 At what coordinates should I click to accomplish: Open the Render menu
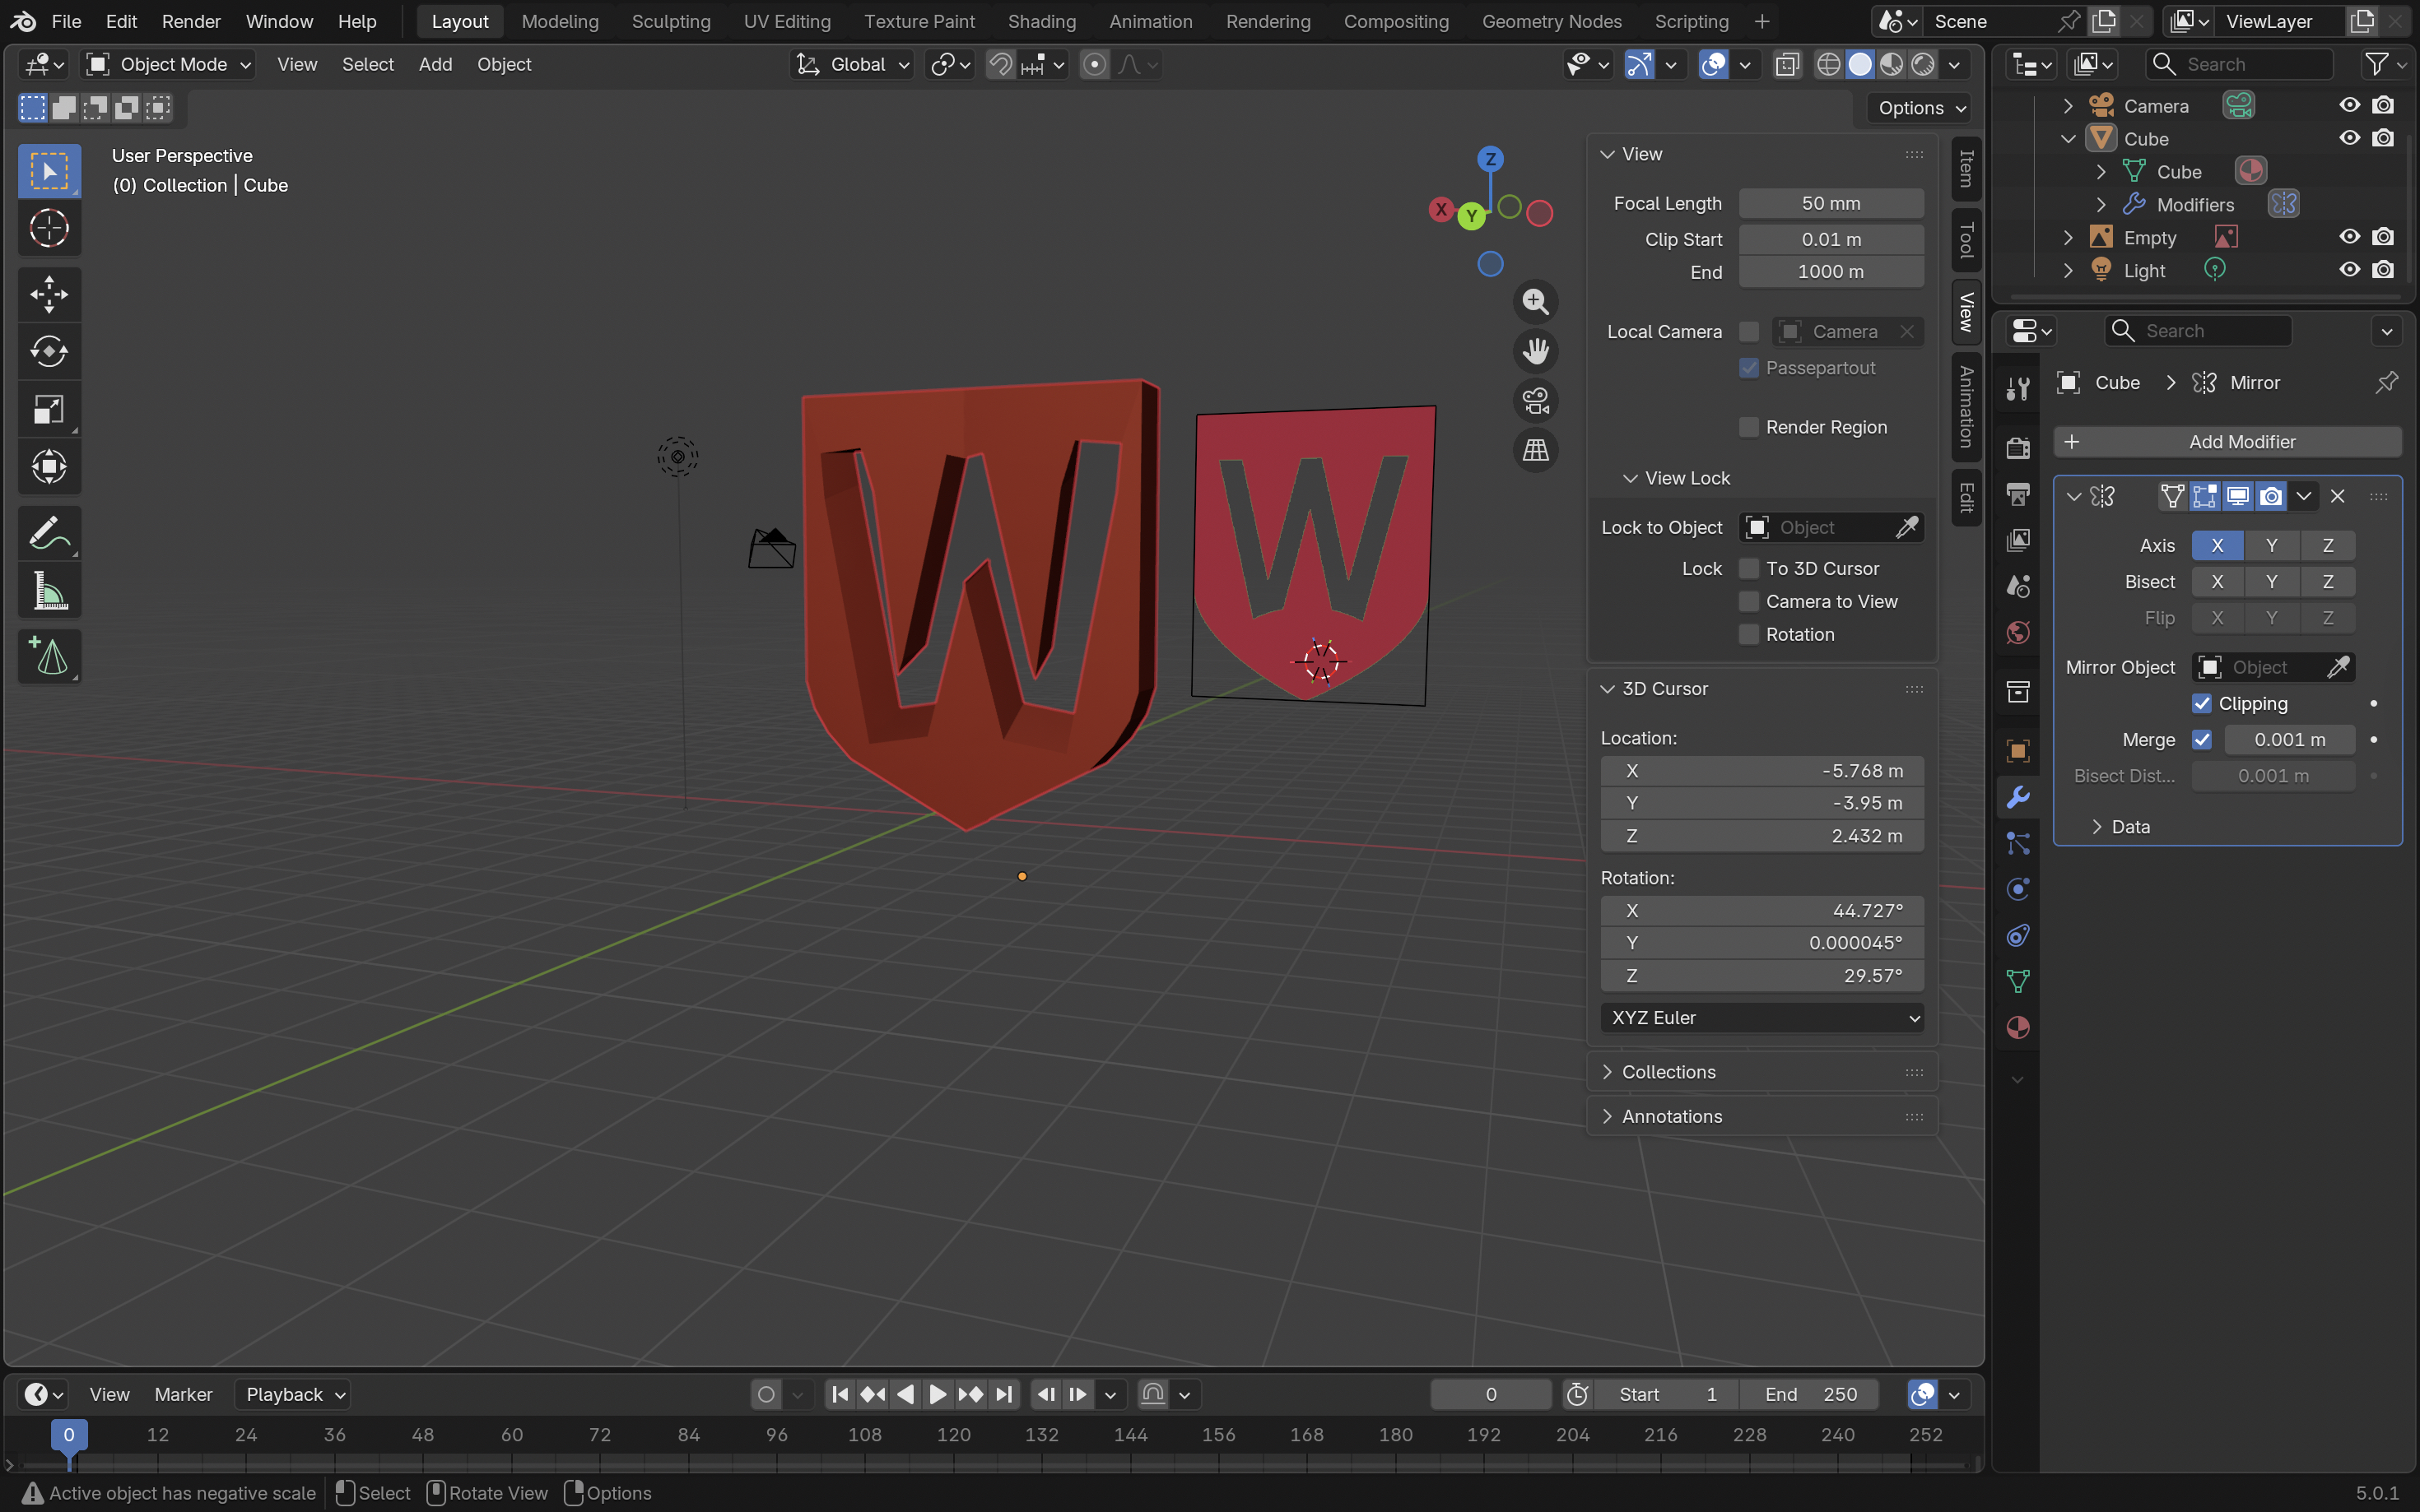coord(190,21)
